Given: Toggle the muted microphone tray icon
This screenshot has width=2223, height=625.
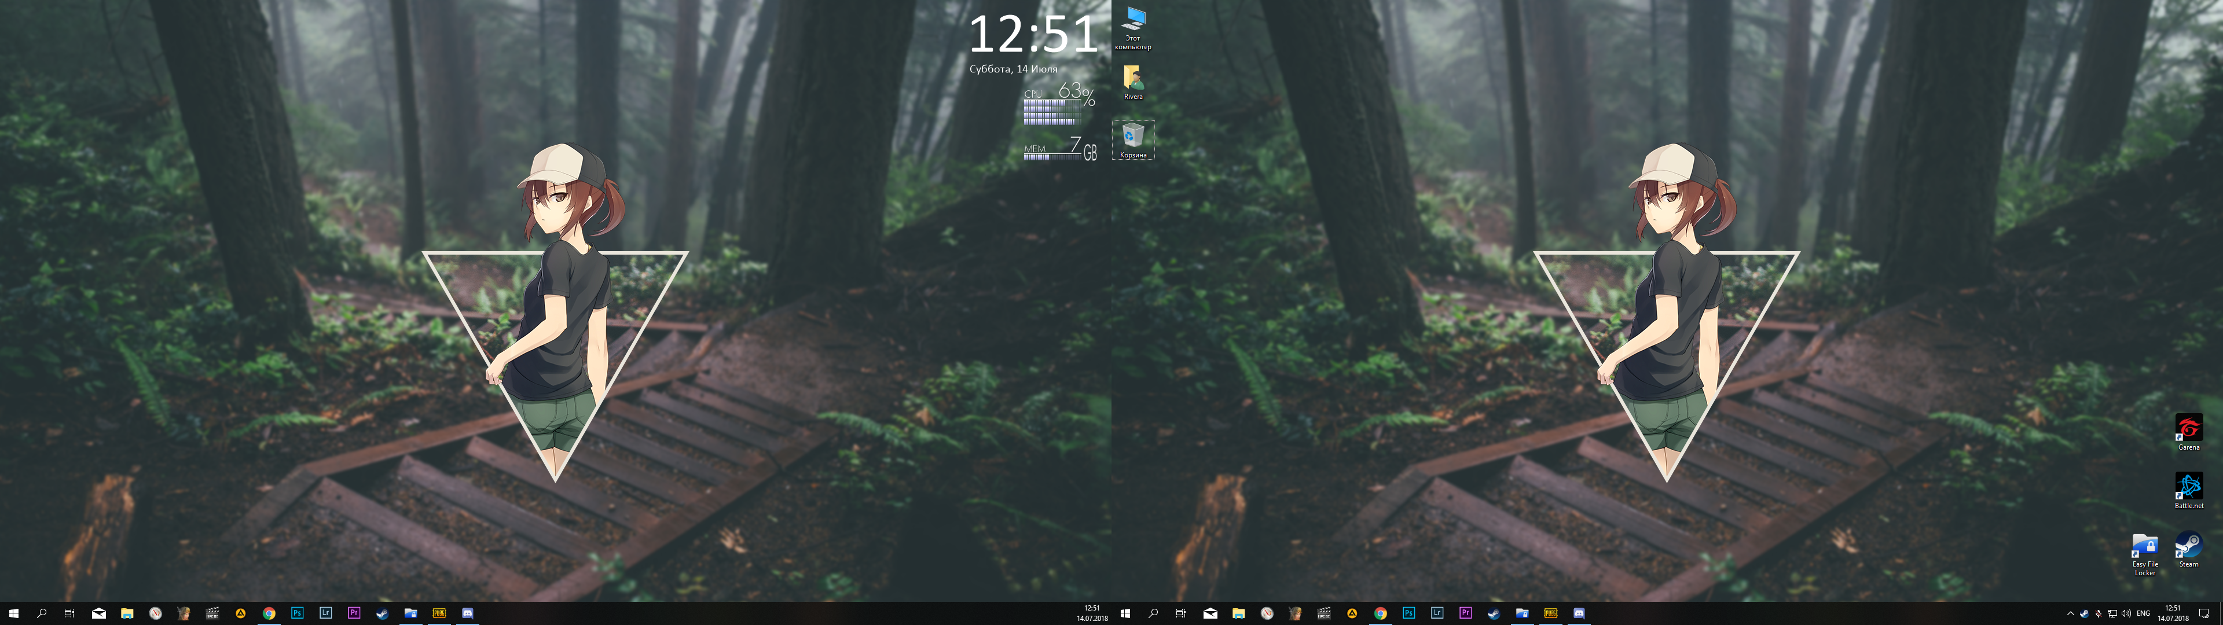Looking at the screenshot, I should [x=2099, y=614].
